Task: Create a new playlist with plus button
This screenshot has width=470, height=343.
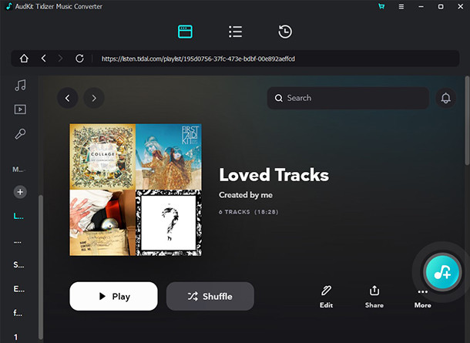Action: [20, 192]
